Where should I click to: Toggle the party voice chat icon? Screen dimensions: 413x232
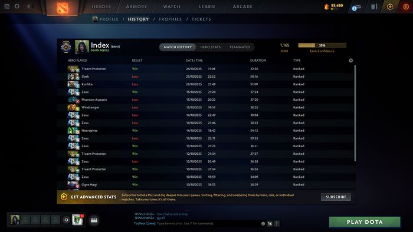pos(66,220)
